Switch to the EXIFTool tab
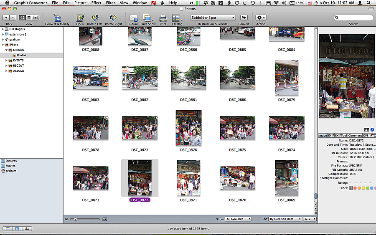 341,136
